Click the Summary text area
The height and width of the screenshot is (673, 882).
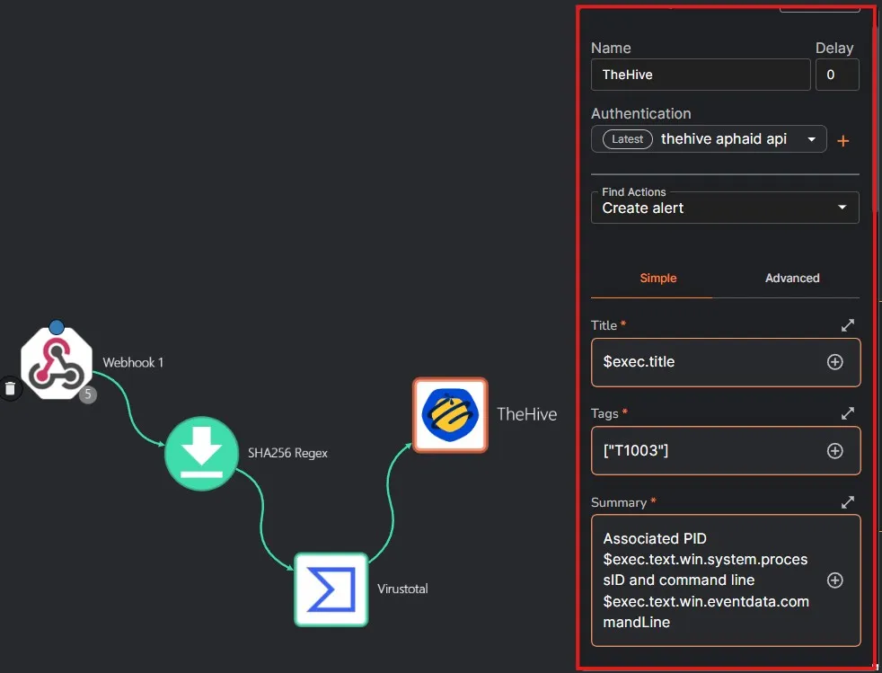click(705, 580)
